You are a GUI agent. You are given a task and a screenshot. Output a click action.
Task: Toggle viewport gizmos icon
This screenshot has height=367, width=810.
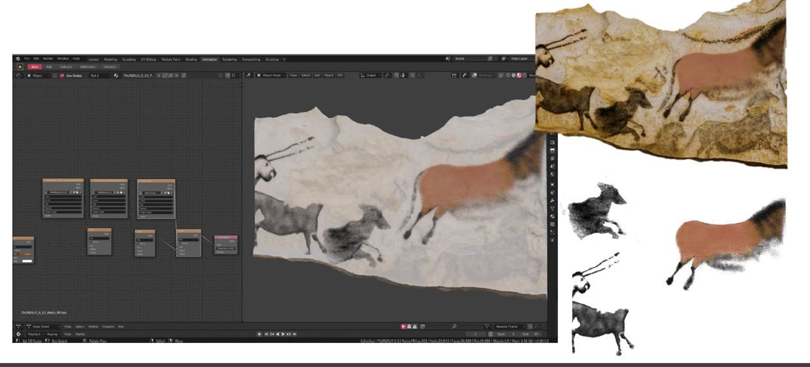click(464, 75)
